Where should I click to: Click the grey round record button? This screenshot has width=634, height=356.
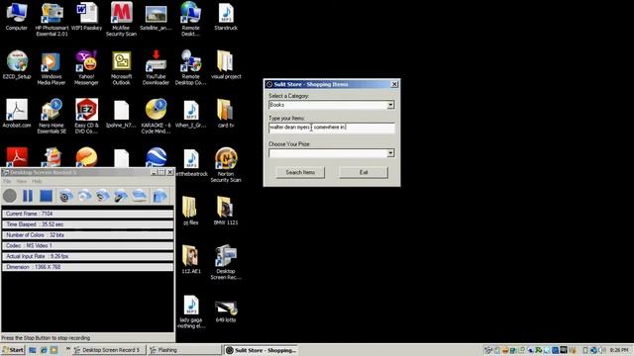10,196
